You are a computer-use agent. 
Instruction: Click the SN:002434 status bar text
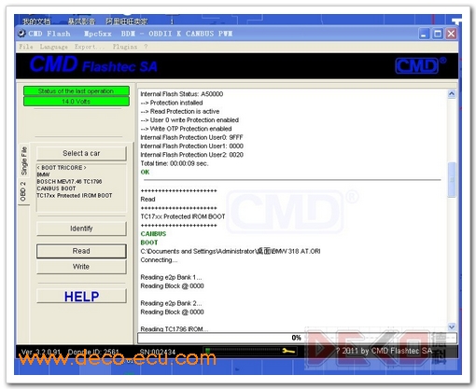158,352
